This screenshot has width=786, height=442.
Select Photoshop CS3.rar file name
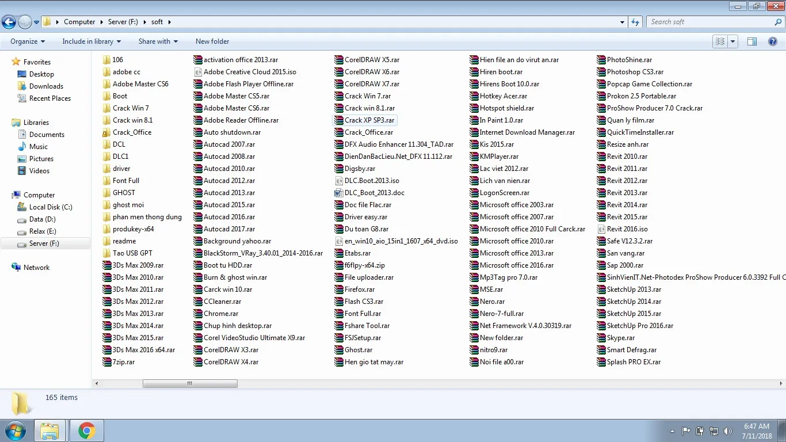pos(635,72)
